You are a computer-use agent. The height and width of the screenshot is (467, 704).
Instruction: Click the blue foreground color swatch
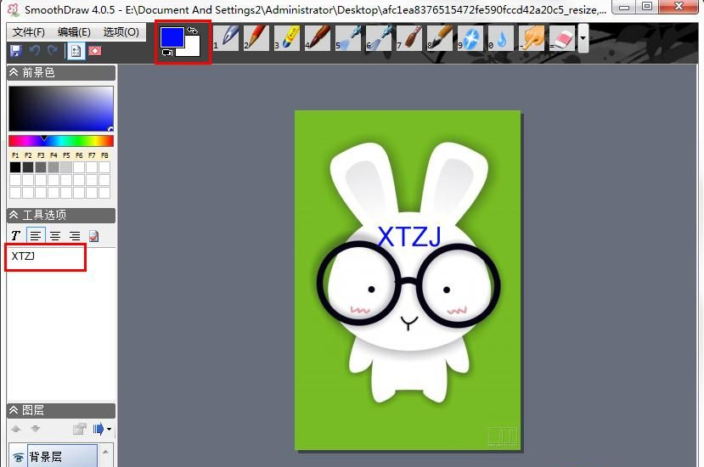171,37
